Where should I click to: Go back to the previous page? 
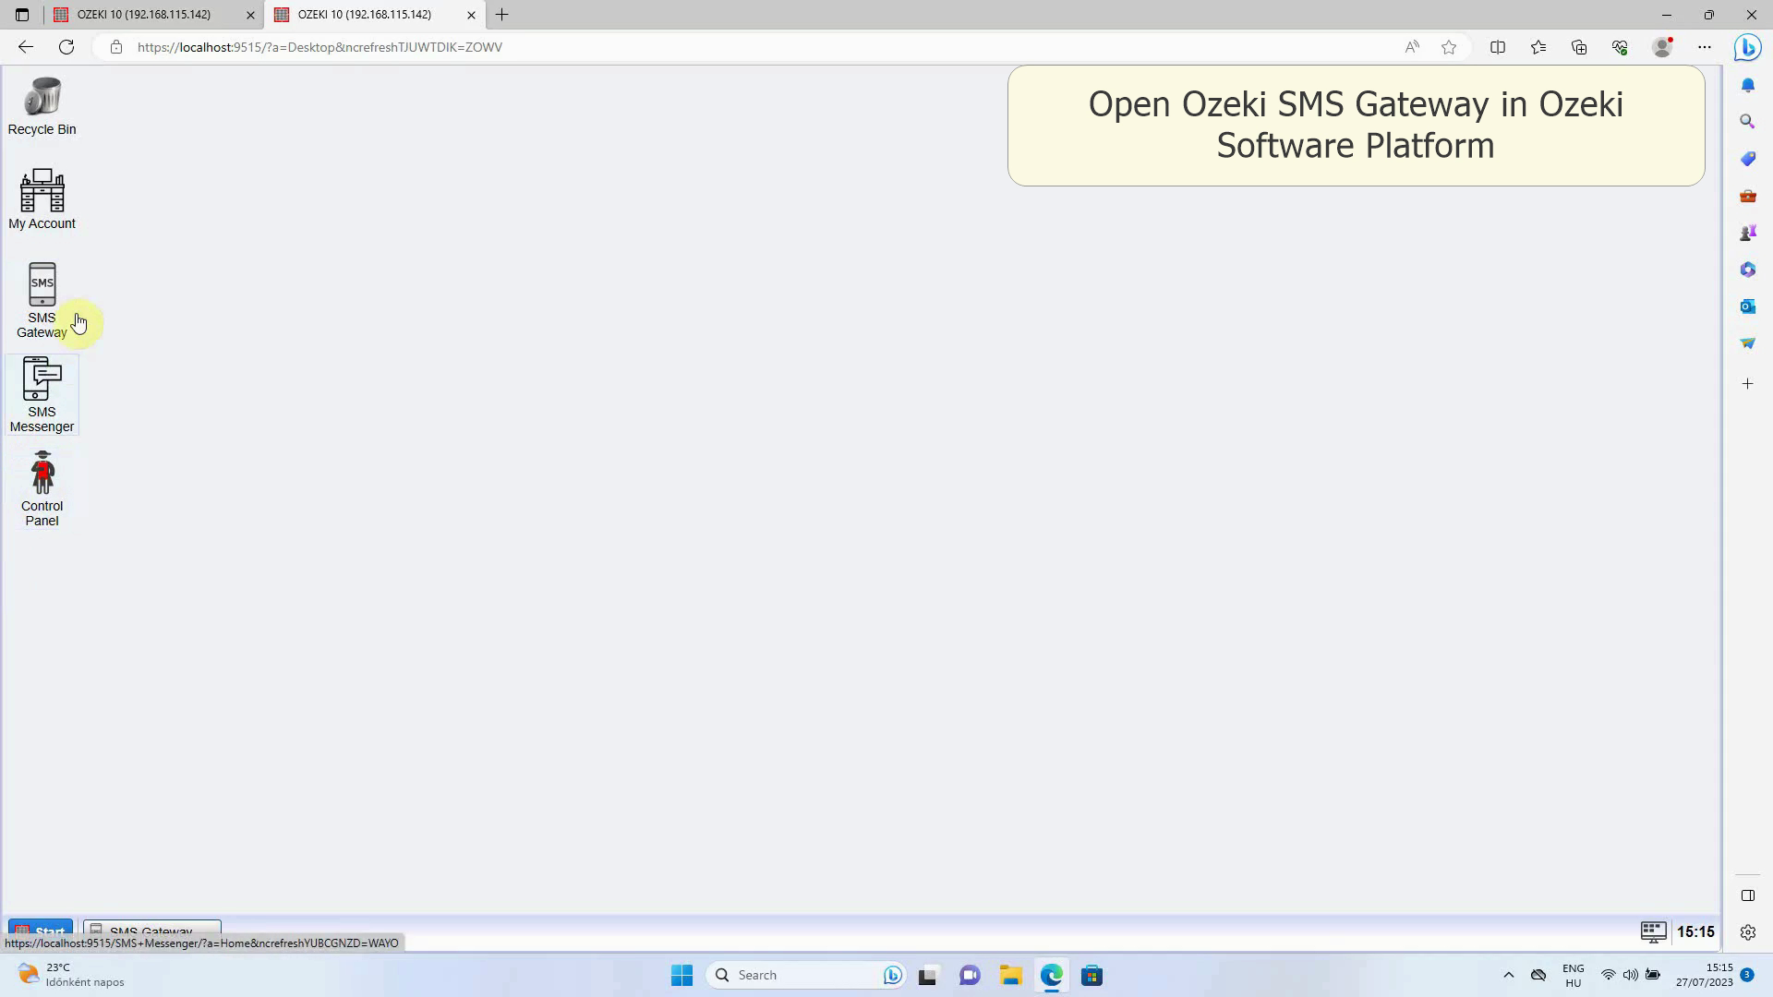click(26, 47)
